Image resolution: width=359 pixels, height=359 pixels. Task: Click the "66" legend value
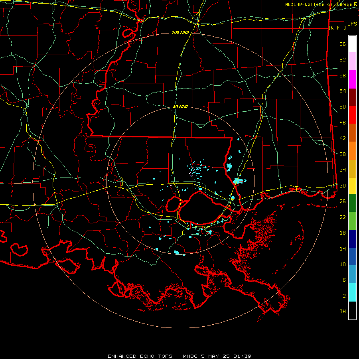(343, 44)
